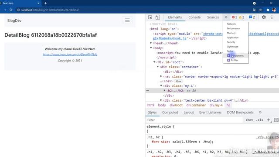Collapse the more tabs chevron menu

[226, 17]
